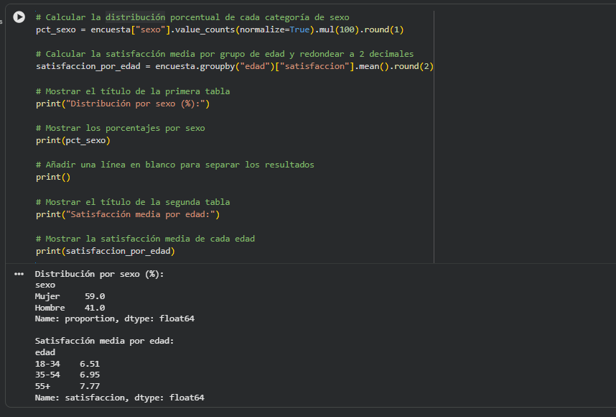Click the 'edad' index label in the output
This screenshot has height=417, width=616.
[45, 352]
